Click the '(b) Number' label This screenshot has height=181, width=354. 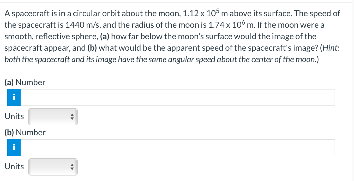click(x=25, y=132)
